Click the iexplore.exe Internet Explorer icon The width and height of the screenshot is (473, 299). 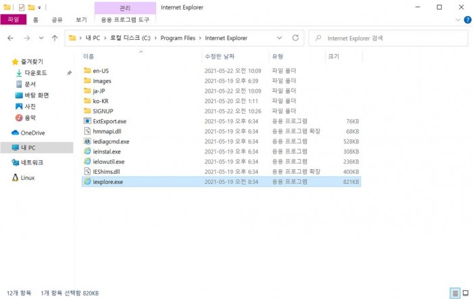tap(87, 181)
